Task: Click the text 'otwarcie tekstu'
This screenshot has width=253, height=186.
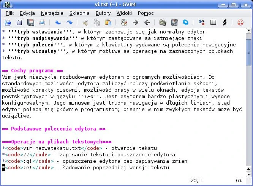Action: coord(134,148)
